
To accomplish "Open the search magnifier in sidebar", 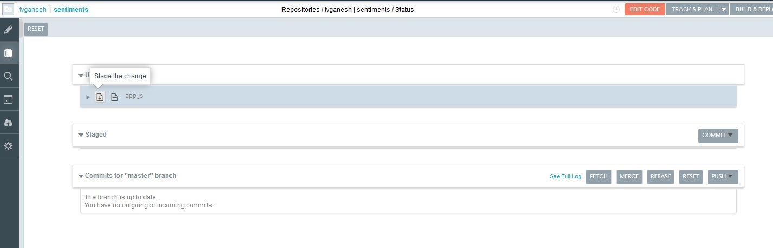I will coord(8,76).
